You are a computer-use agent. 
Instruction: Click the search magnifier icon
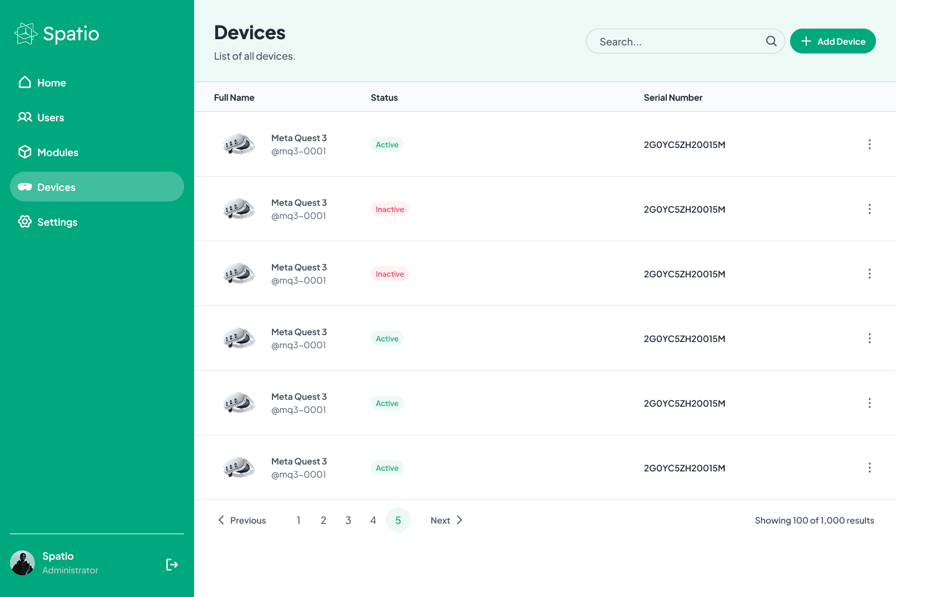click(x=771, y=41)
